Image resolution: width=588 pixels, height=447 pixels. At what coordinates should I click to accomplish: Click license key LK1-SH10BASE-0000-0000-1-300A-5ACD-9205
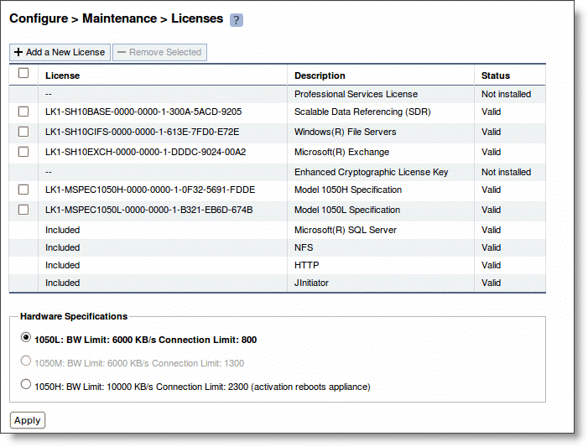point(143,112)
